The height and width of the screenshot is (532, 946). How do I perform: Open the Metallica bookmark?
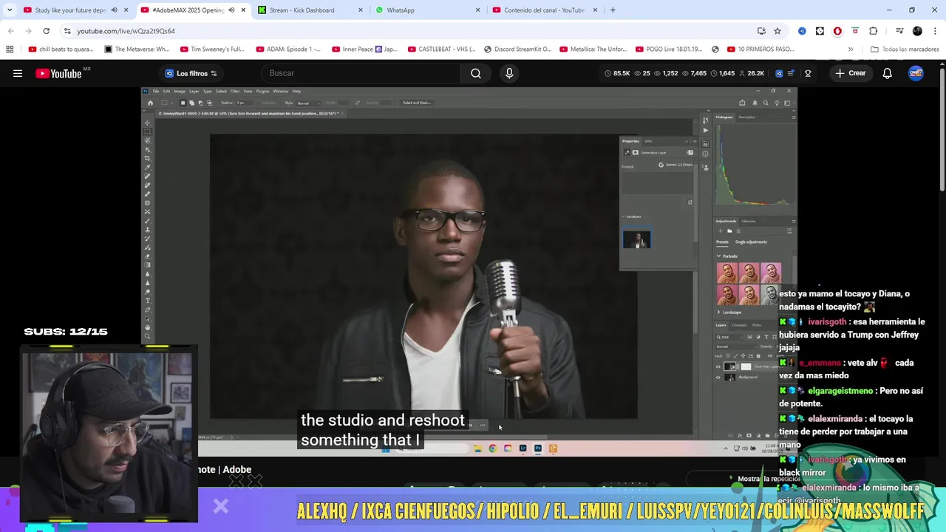click(593, 50)
